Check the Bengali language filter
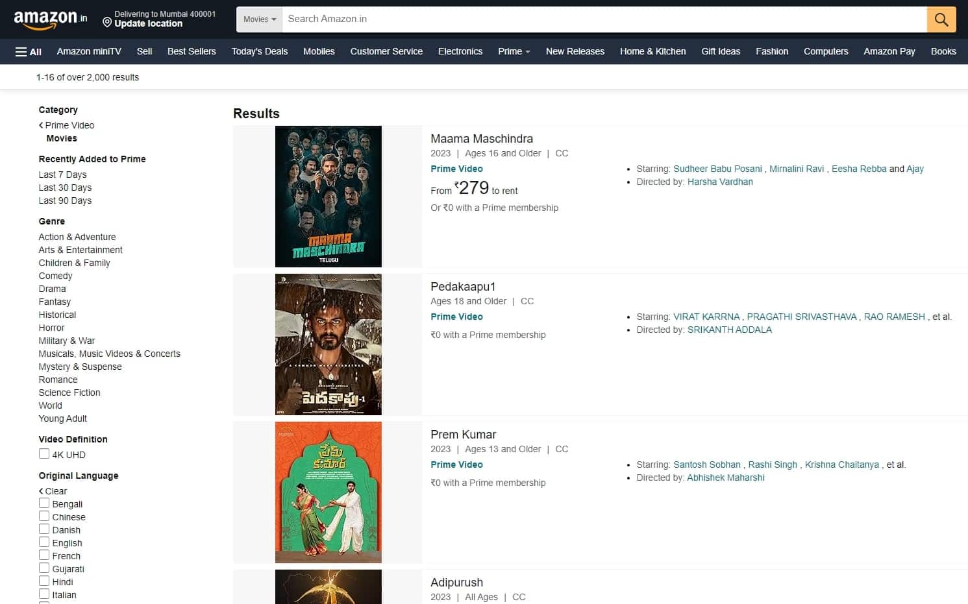The image size is (968, 604). 44,503
